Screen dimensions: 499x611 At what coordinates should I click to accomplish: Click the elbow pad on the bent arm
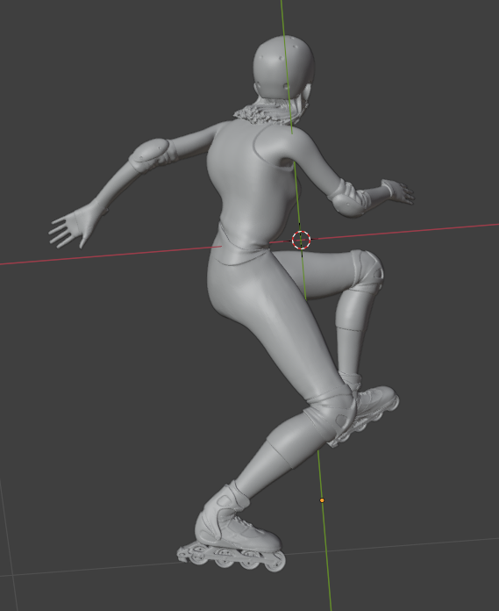(347, 198)
